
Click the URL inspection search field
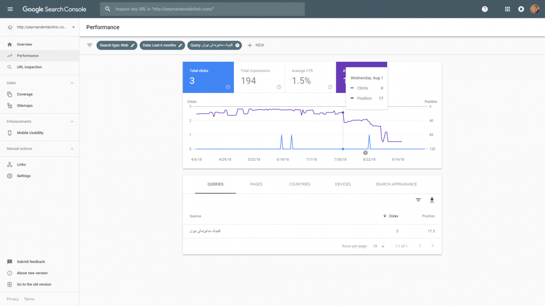204,9
